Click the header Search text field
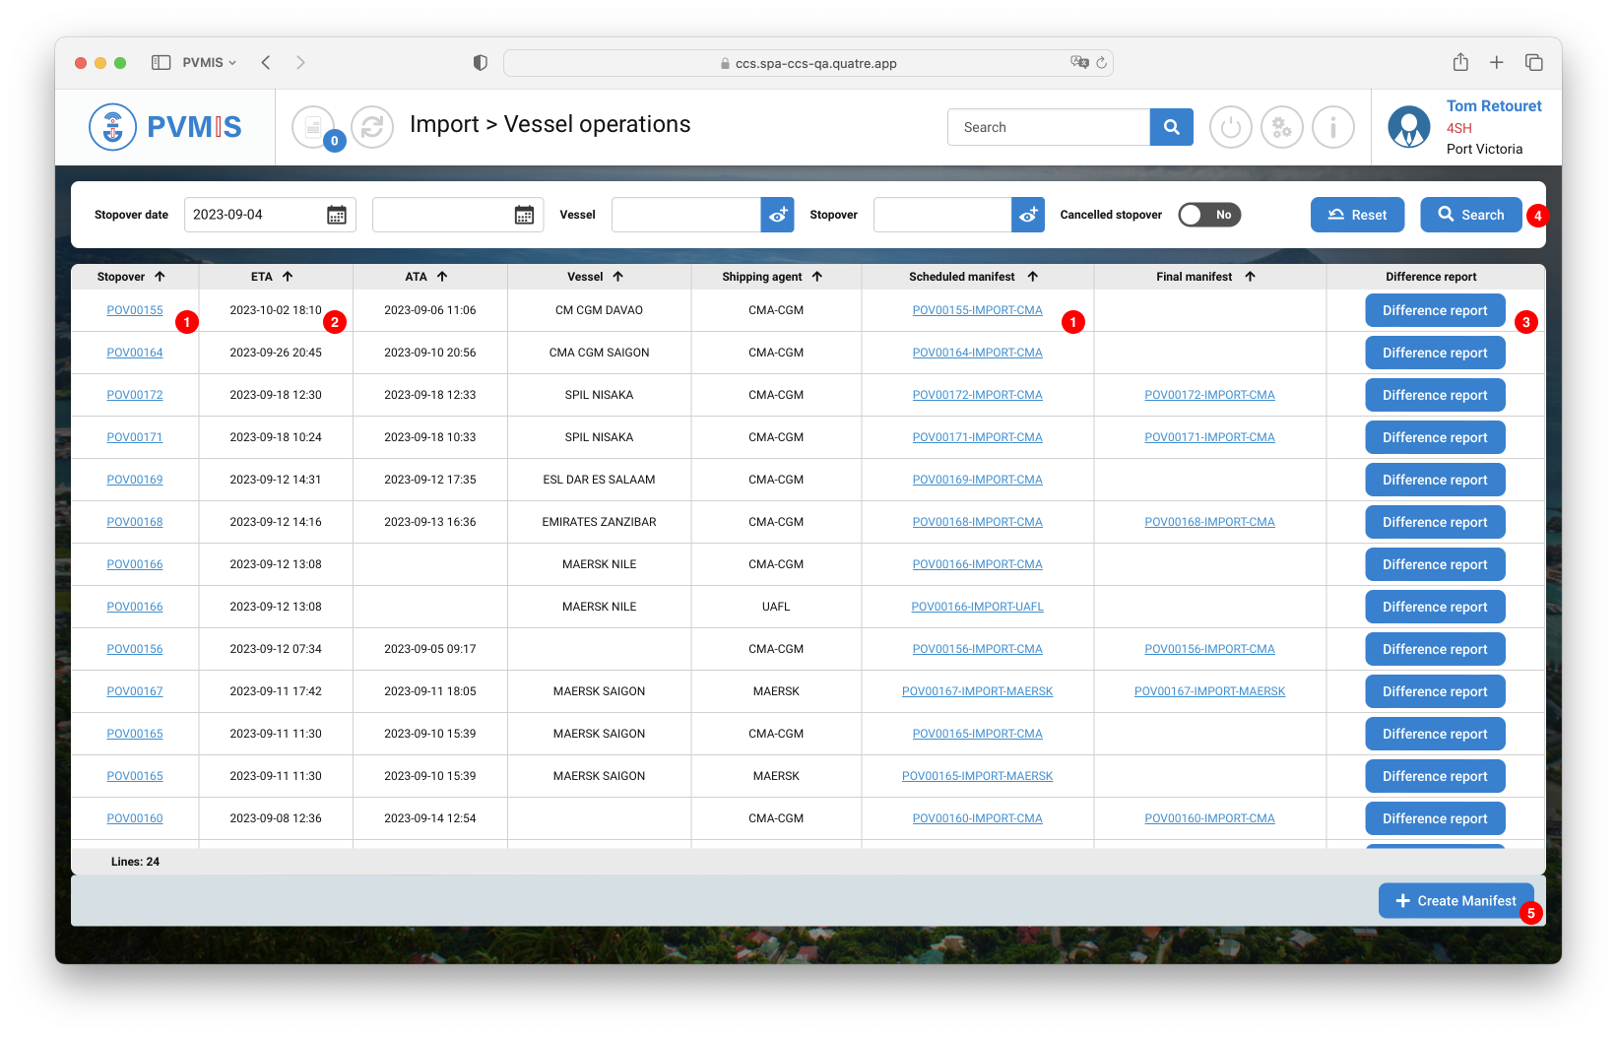This screenshot has height=1037, width=1617. click(x=1048, y=127)
